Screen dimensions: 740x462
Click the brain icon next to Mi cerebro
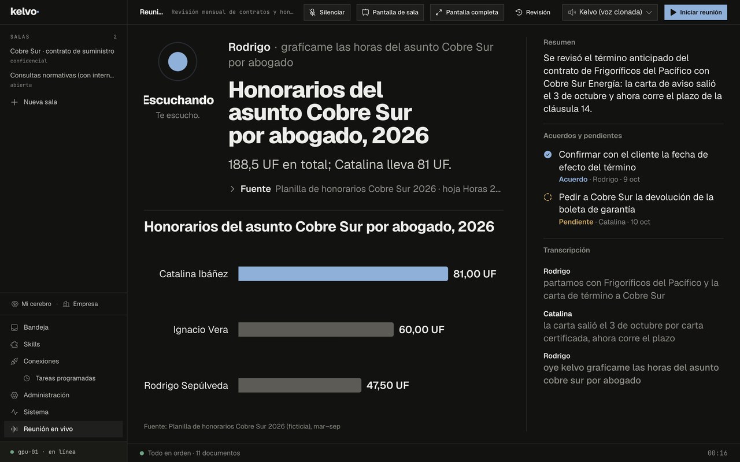[15, 304]
